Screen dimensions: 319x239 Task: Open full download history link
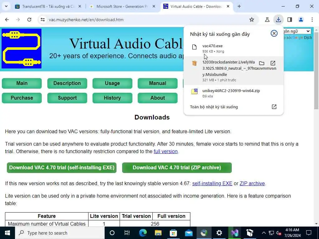click(214, 107)
